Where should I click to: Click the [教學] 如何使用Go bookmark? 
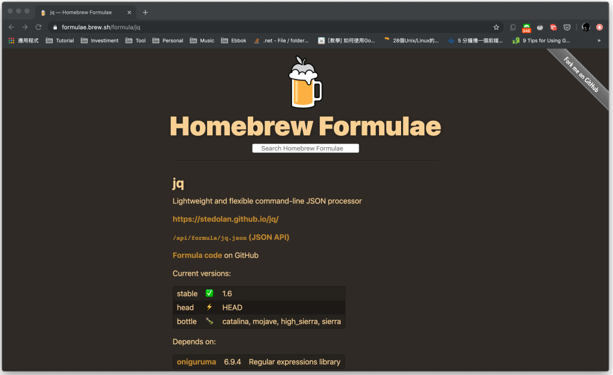coord(347,41)
